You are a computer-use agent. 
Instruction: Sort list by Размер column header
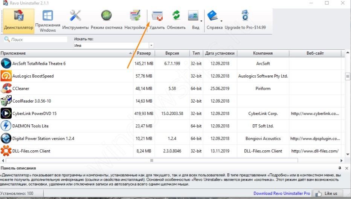tap(144, 53)
